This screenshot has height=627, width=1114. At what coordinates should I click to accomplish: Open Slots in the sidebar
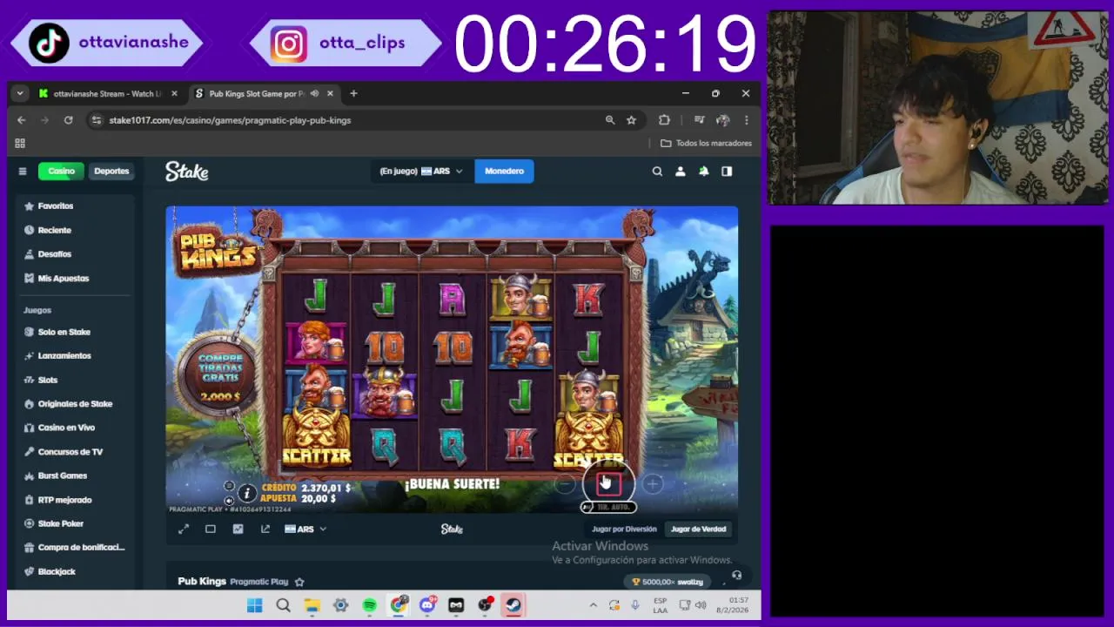[x=75, y=380]
